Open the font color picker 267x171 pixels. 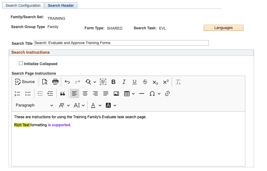pyautogui.click(x=96, y=105)
